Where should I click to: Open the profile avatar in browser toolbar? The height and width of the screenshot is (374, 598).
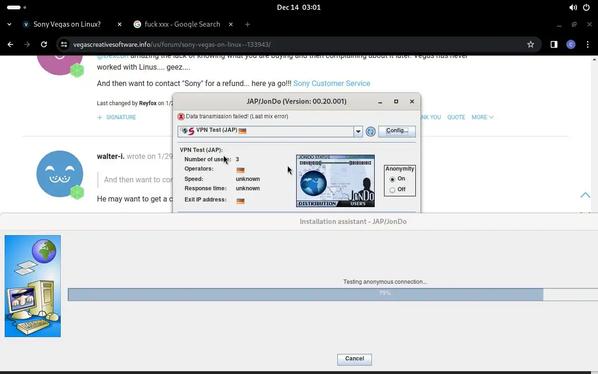point(570,44)
